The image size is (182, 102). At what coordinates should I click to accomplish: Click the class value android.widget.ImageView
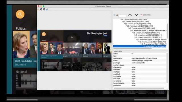point(142,60)
